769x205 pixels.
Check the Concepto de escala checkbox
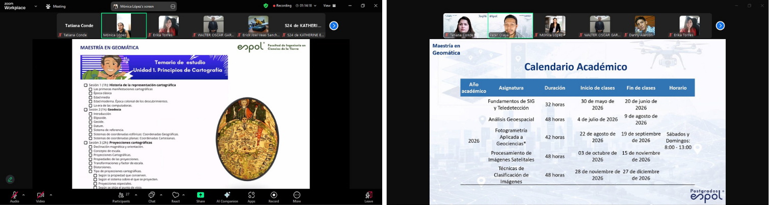[91, 151]
